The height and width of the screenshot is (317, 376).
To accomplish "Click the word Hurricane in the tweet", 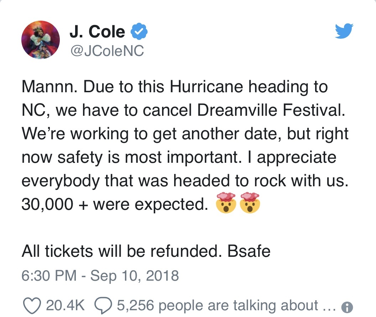I will pyautogui.click(x=206, y=87).
